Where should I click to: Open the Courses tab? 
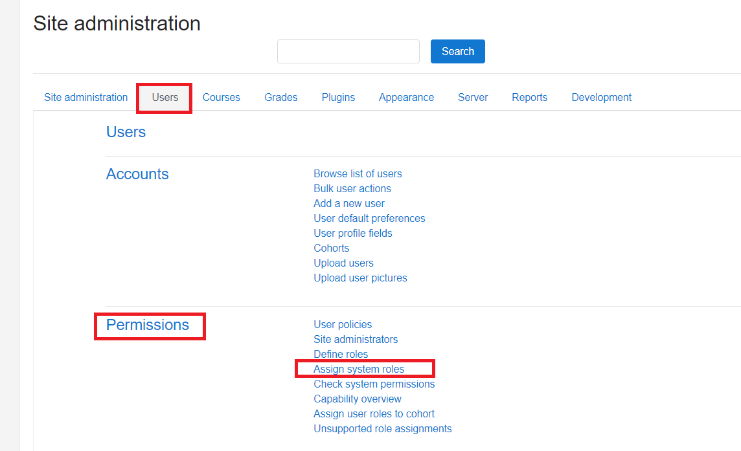[221, 97]
